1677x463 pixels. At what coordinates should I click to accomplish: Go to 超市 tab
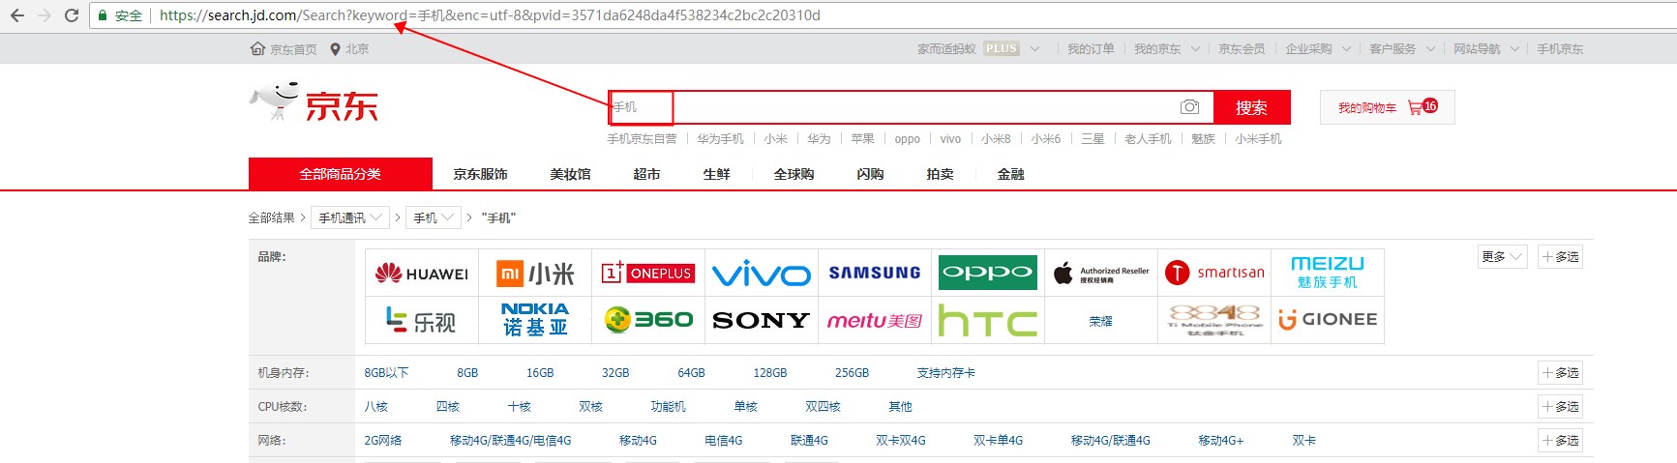[646, 174]
